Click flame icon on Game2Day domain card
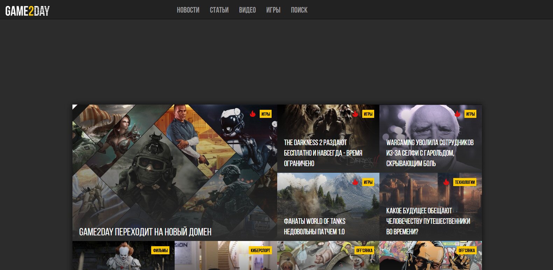Viewport: 553px width, 270px height. coord(253,114)
